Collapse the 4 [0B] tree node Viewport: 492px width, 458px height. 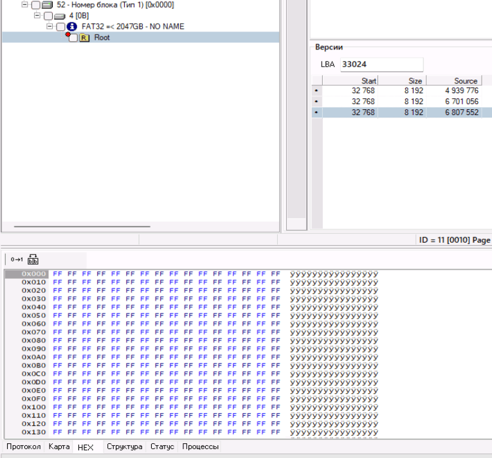click(38, 15)
